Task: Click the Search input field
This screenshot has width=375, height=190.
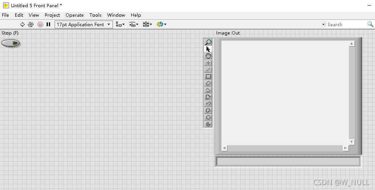Action: pyautogui.click(x=347, y=24)
